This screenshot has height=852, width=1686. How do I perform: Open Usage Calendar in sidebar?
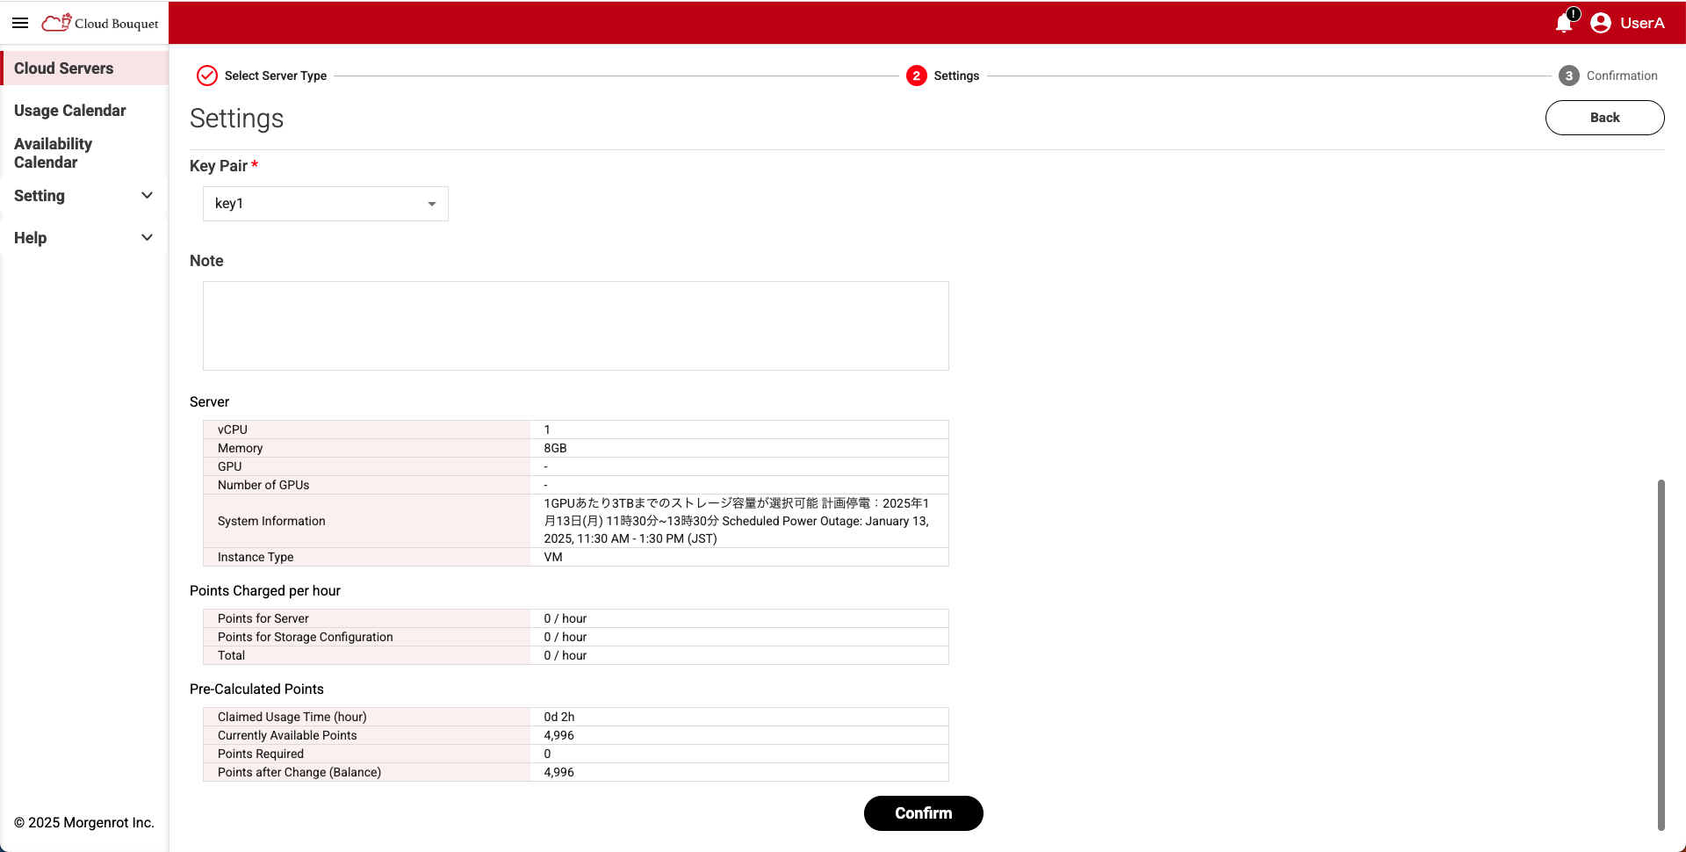pos(70,111)
